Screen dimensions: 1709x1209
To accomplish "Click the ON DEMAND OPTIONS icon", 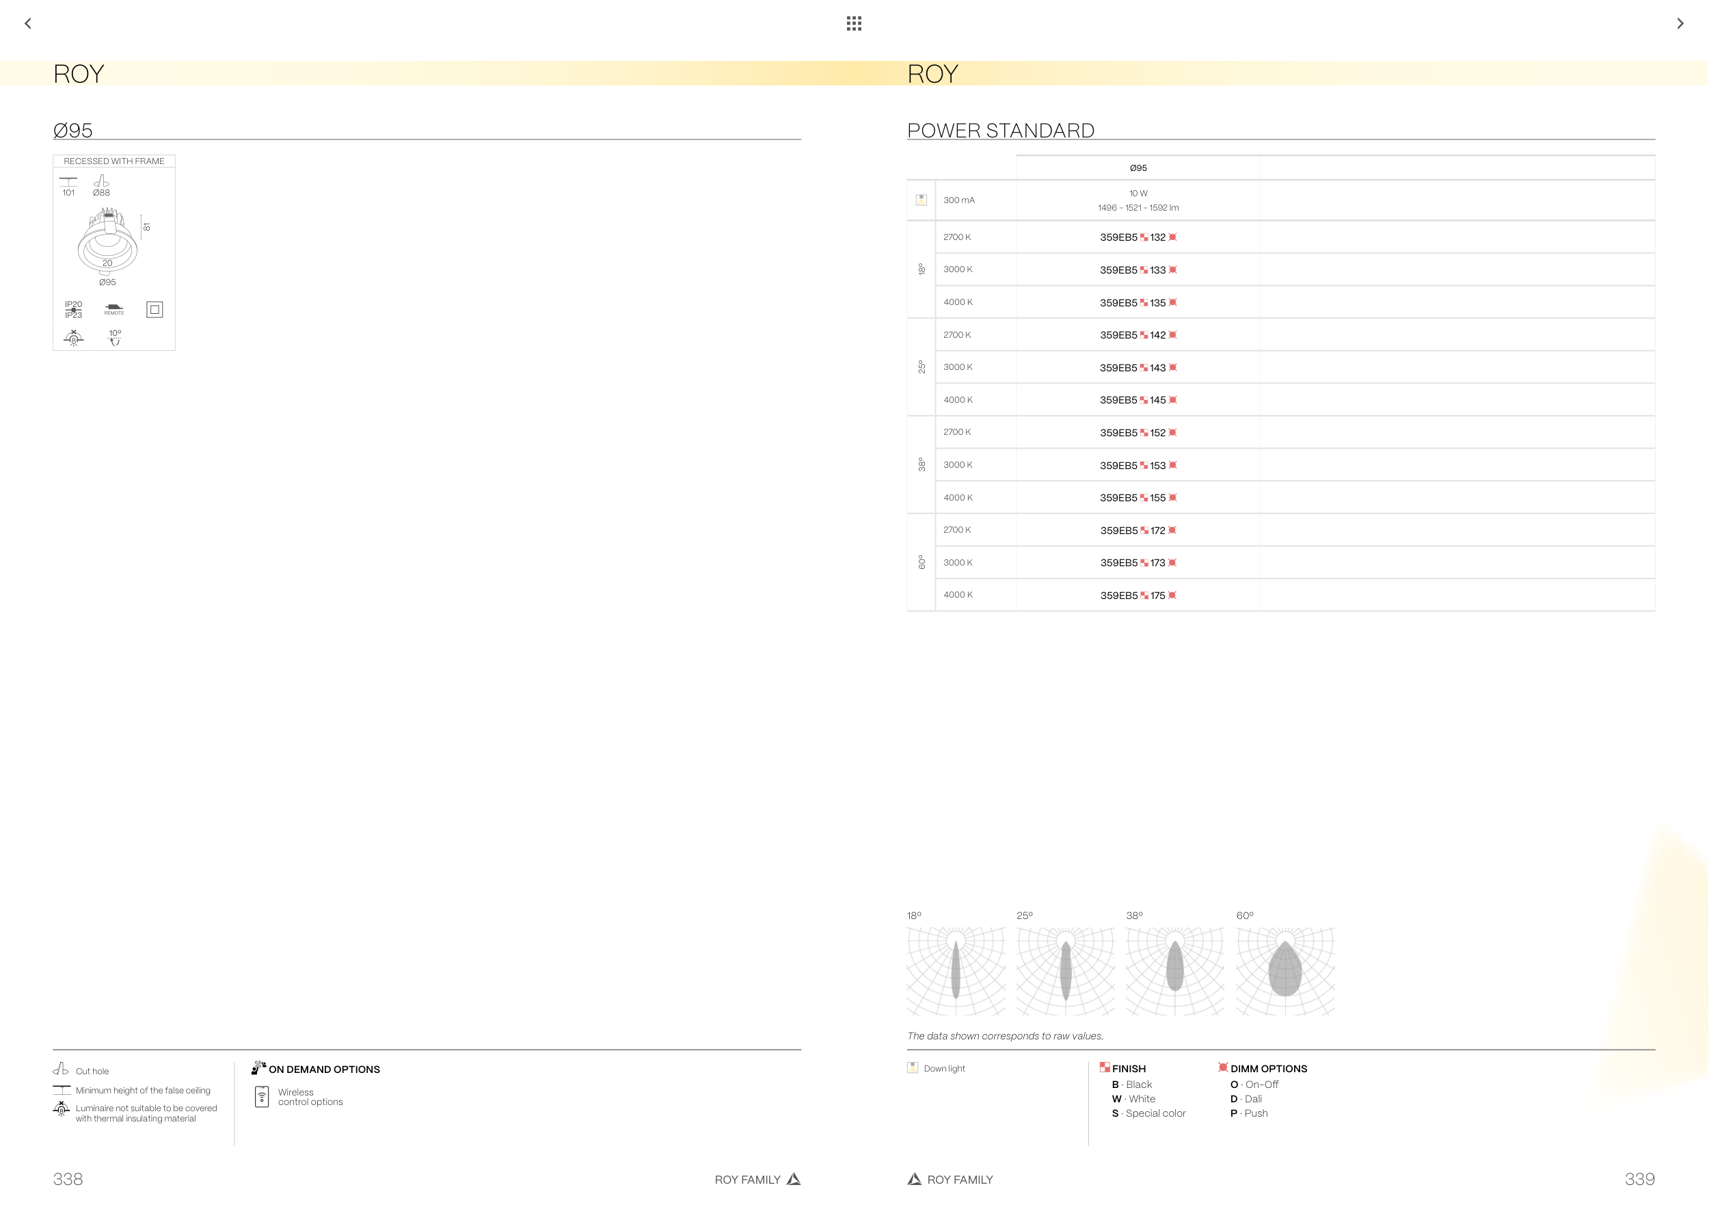I will tap(258, 1067).
